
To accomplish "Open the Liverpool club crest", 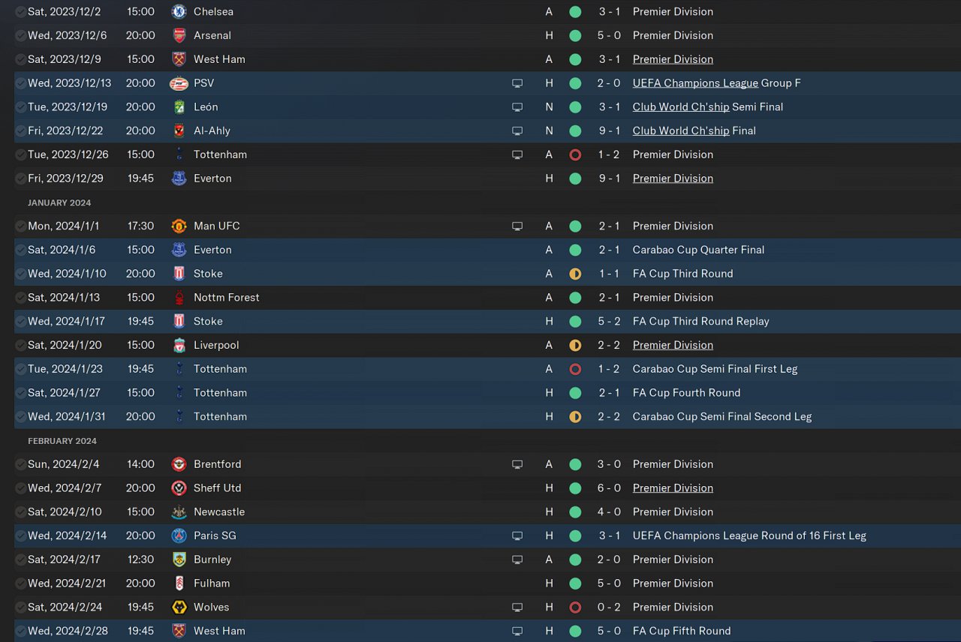I will (x=179, y=345).
